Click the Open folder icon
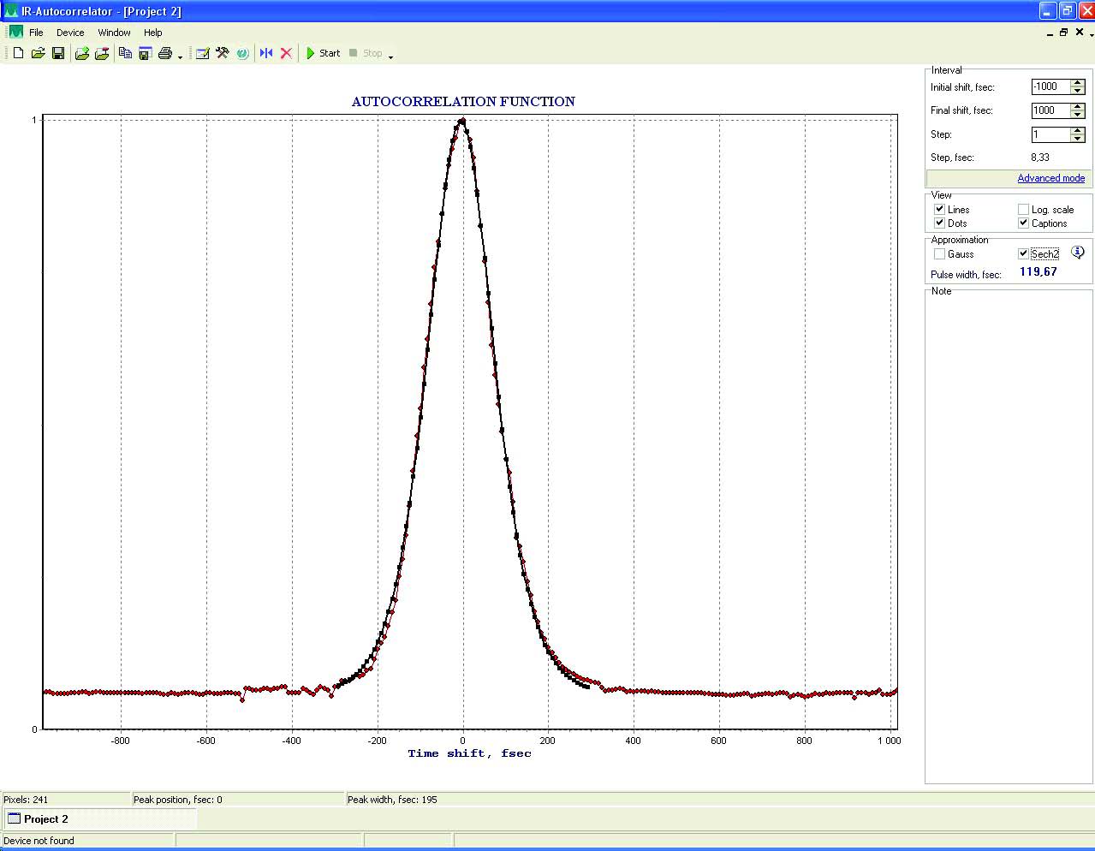Viewport: 1095px width, 851px height. coord(38,53)
